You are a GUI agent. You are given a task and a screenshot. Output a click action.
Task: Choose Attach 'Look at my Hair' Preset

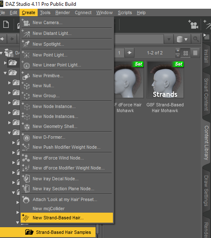coord(67,199)
